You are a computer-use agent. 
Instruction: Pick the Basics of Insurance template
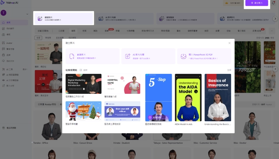(x=218, y=98)
